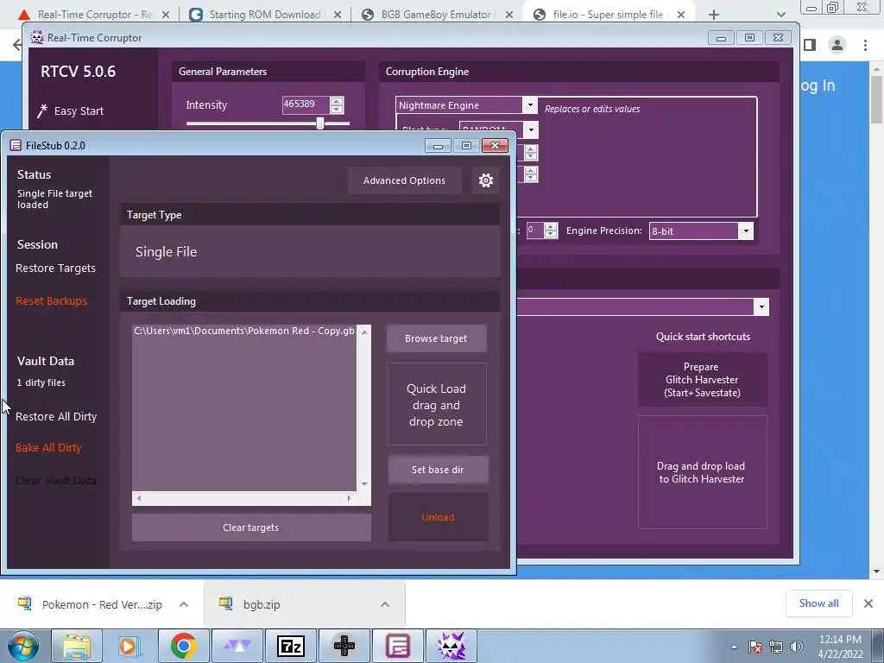The width and height of the screenshot is (884, 663).
Task: Open Pokemon Red zip download options arrow
Action: pos(184,604)
